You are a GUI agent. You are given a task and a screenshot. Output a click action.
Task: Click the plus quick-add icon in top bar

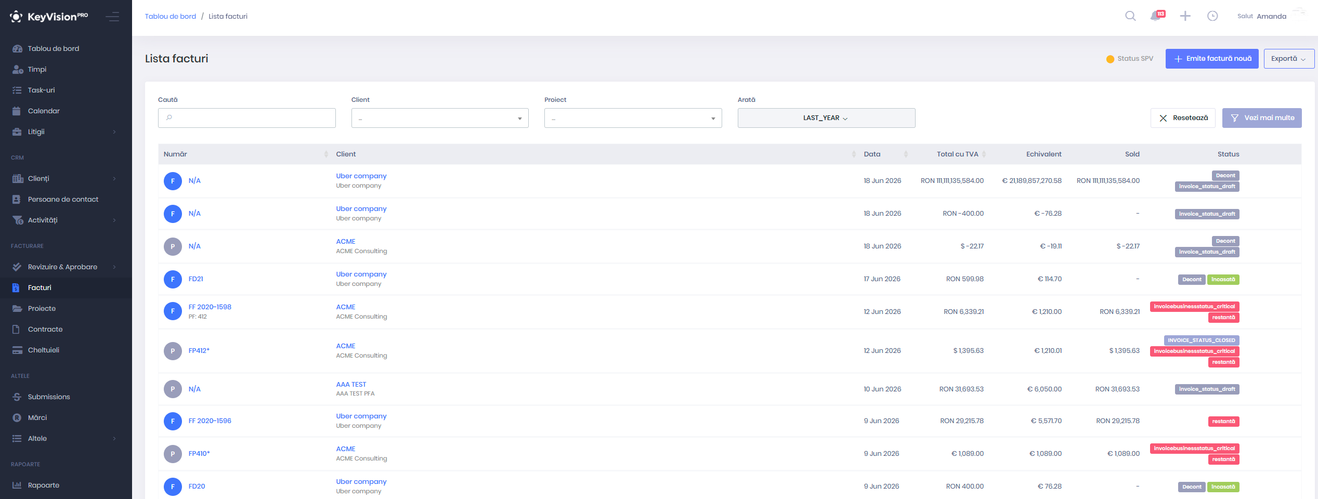pyautogui.click(x=1185, y=16)
